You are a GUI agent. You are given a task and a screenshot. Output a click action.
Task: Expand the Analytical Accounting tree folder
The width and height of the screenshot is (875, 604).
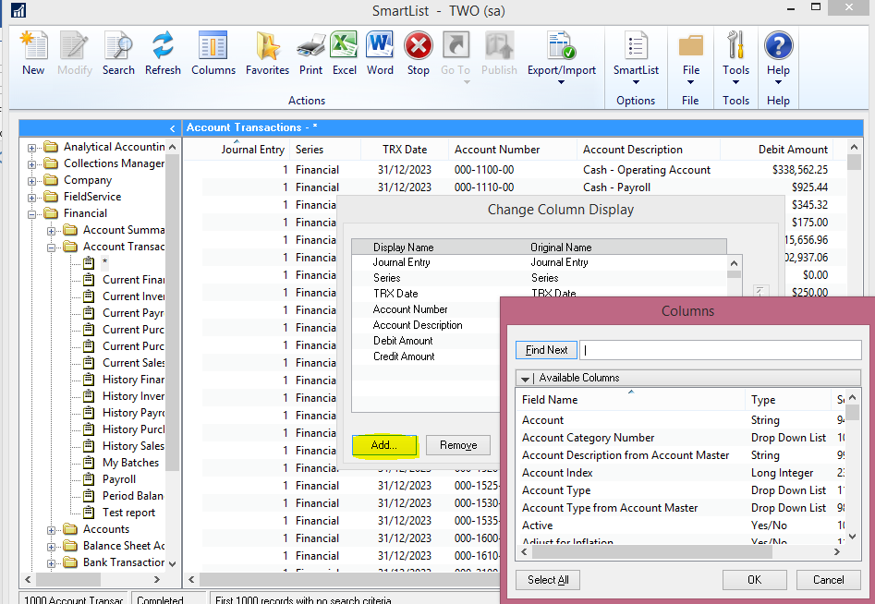coord(32,147)
